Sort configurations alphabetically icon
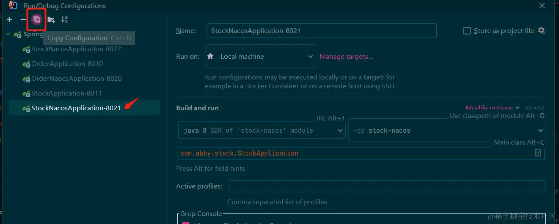 pyautogui.click(x=64, y=19)
